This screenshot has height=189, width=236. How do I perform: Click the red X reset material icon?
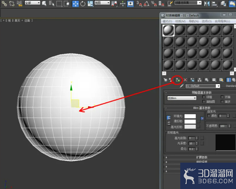(x=185, y=80)
